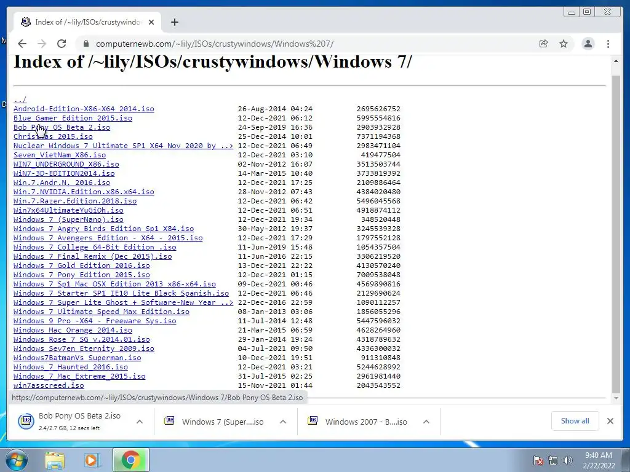Click the browser Back arrow
Image resolution: width=630 pixels, height=472 pixels.
point(22,44)
